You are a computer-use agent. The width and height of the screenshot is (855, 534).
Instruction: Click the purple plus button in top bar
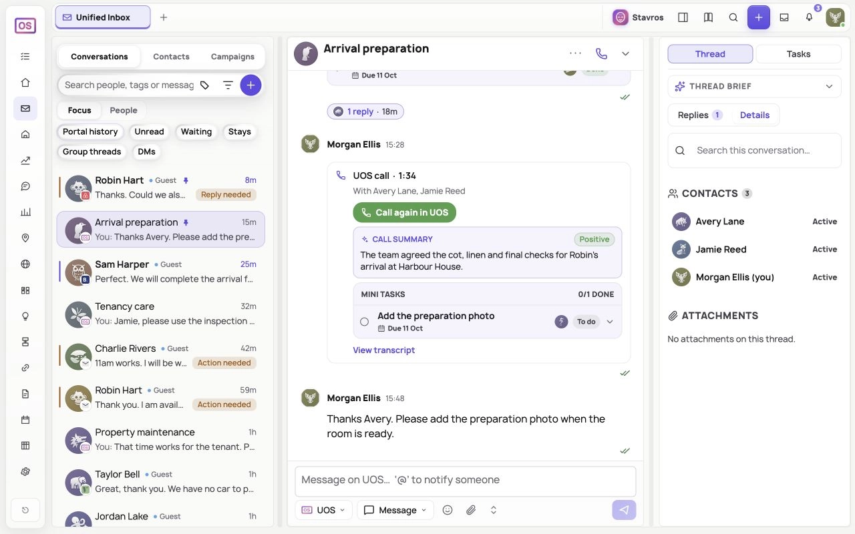tap(759, 17)
